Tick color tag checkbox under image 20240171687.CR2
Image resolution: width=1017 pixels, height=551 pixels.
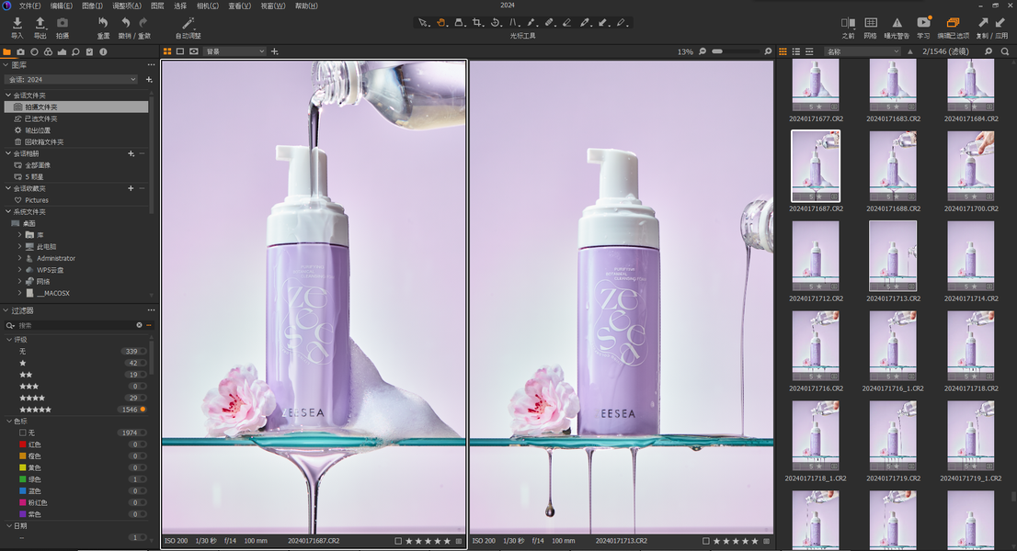398,541
